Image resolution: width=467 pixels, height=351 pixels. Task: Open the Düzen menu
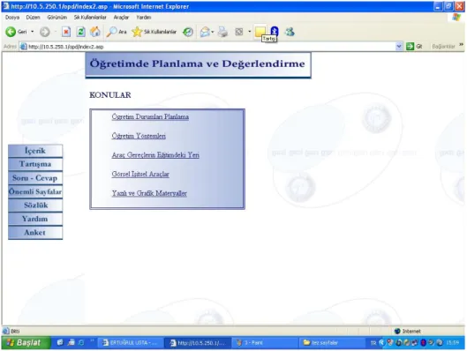33,18
